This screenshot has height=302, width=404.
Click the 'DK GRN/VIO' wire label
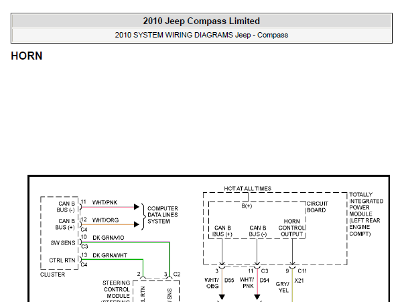click(109, 237)
